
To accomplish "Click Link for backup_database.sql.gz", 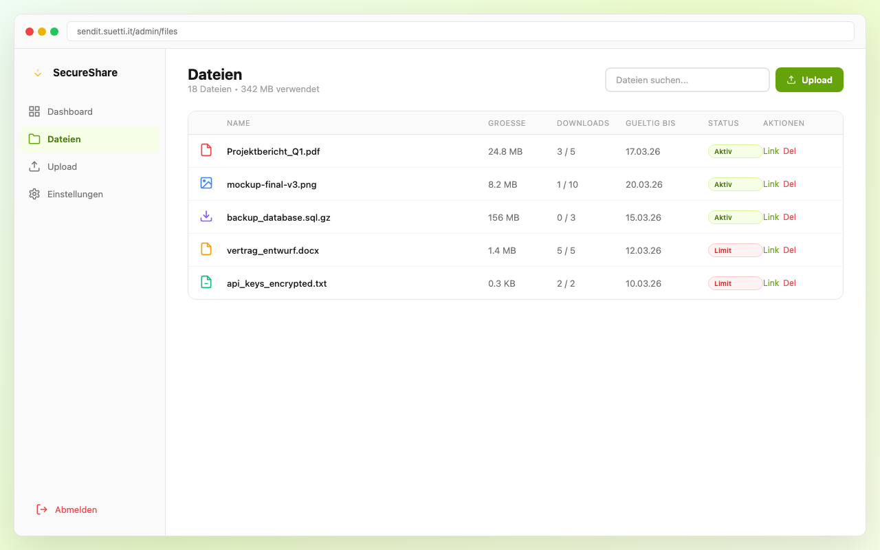I will pos(771,217).
